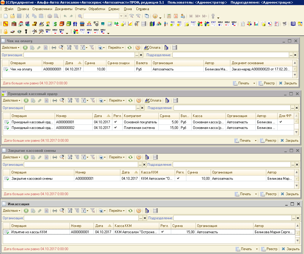Click the info help icon in main toolbar
This screenshot has height=254, width=304.
[x=155, y=16]
